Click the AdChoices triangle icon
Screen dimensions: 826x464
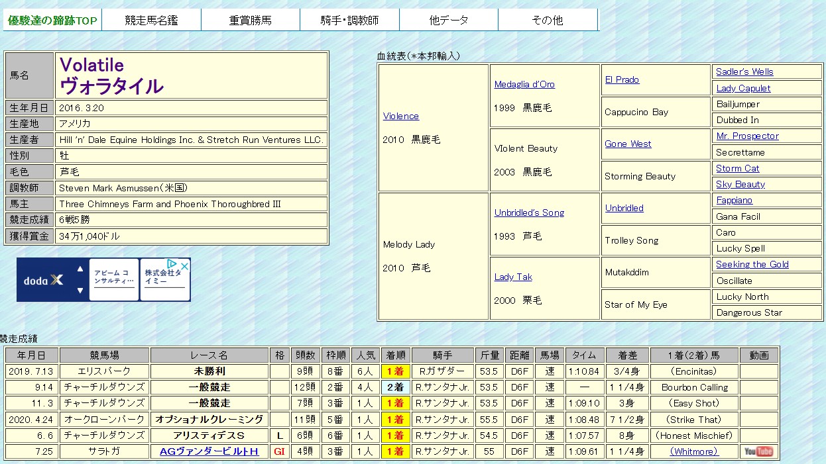click(x=172, y=265)
